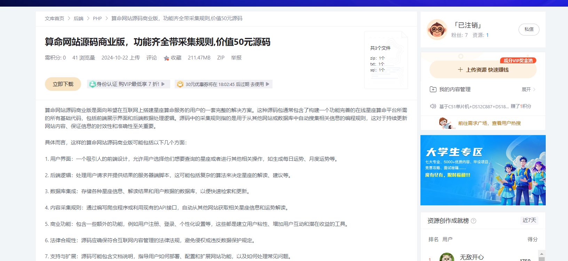Open the 大学生专区 banner
This screenshot has width=568, height=261.
pos(483,170)
